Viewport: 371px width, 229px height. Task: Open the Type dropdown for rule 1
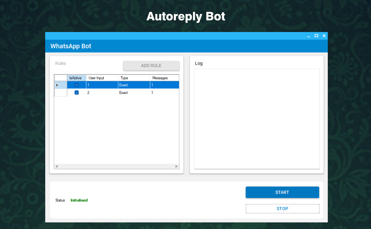click(134, 85)
